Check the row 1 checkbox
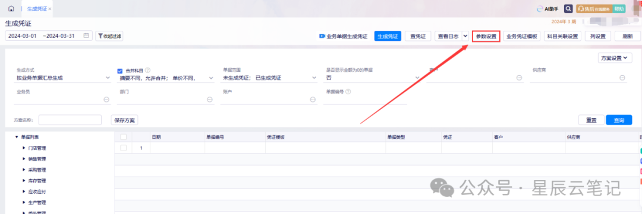This screenshot has width=642, height=214. click(123, 148)
